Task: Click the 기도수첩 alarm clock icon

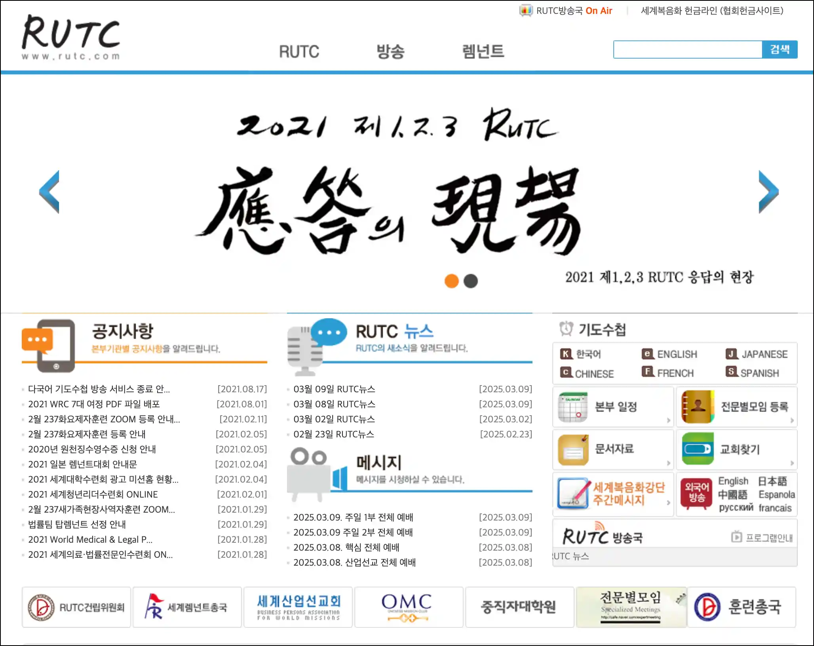Action: (566, 329)
